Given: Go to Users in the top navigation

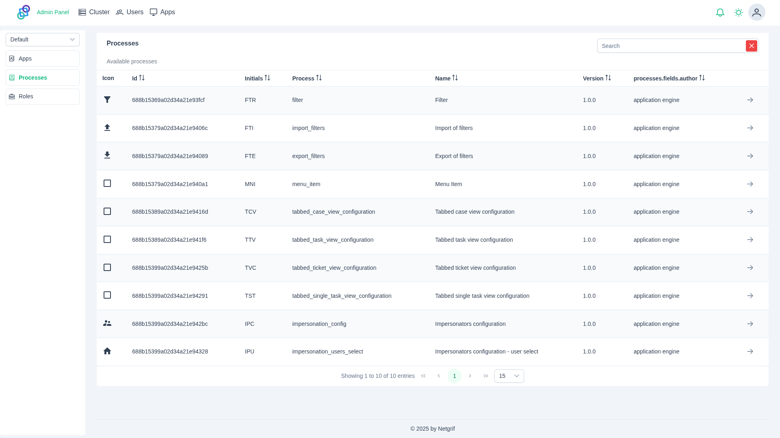Looking at the screenshot, I should [130, 12].
